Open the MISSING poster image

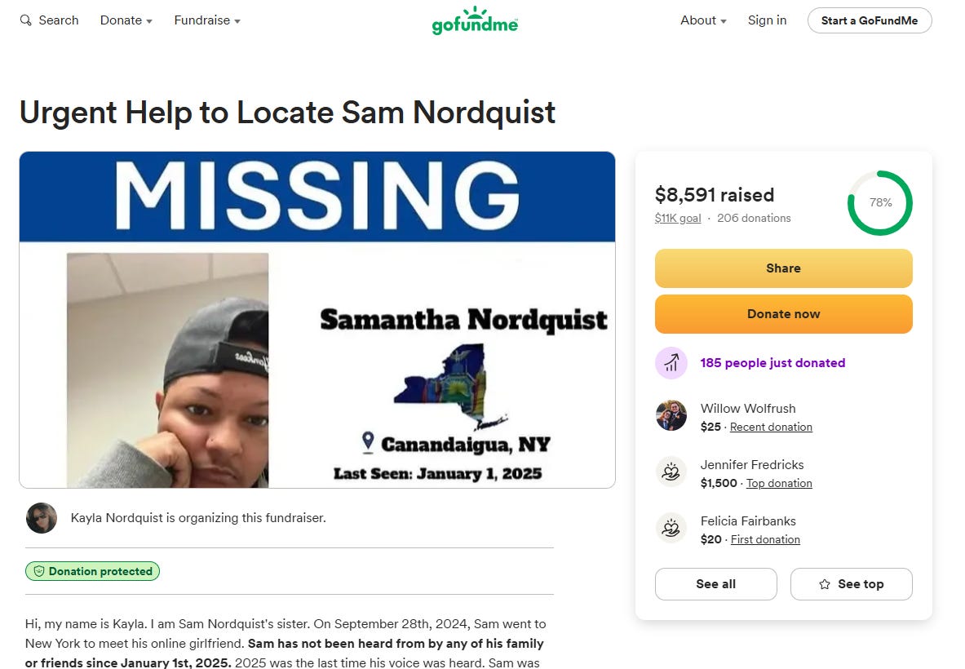coord(317,320)
